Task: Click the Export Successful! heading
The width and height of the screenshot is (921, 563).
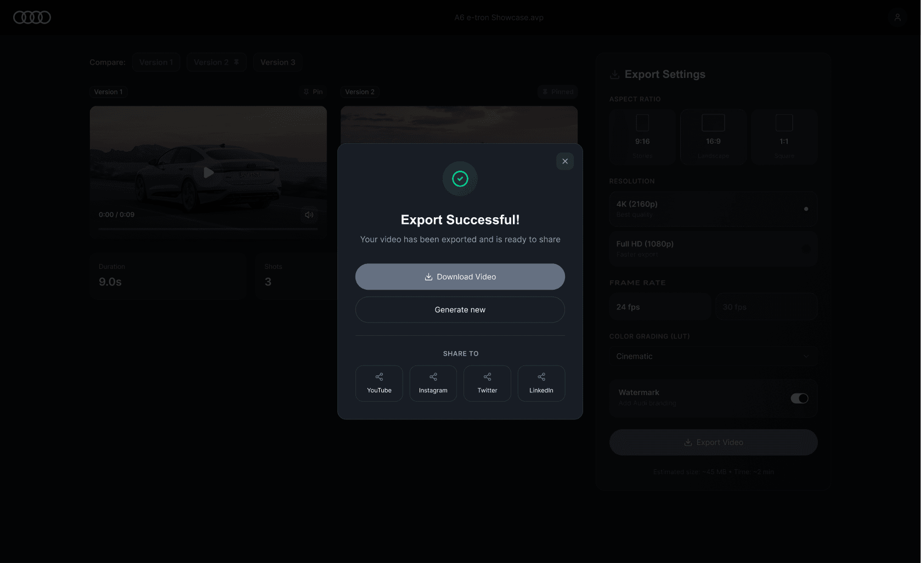Action: coord(460,220)
